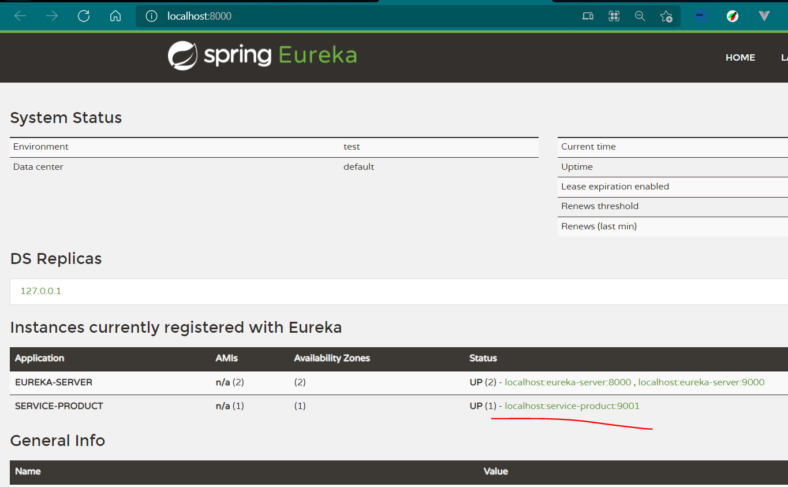Click the device/cast icon in address bar
Image resolution: width=788 pixels, height=487 pixels.
588,16
